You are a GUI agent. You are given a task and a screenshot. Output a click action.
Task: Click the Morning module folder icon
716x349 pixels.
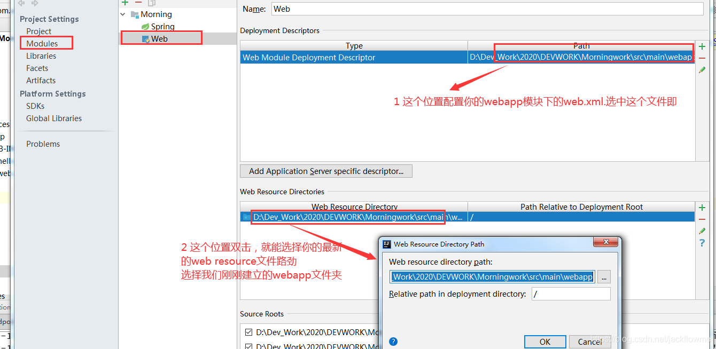pos(135,14)
